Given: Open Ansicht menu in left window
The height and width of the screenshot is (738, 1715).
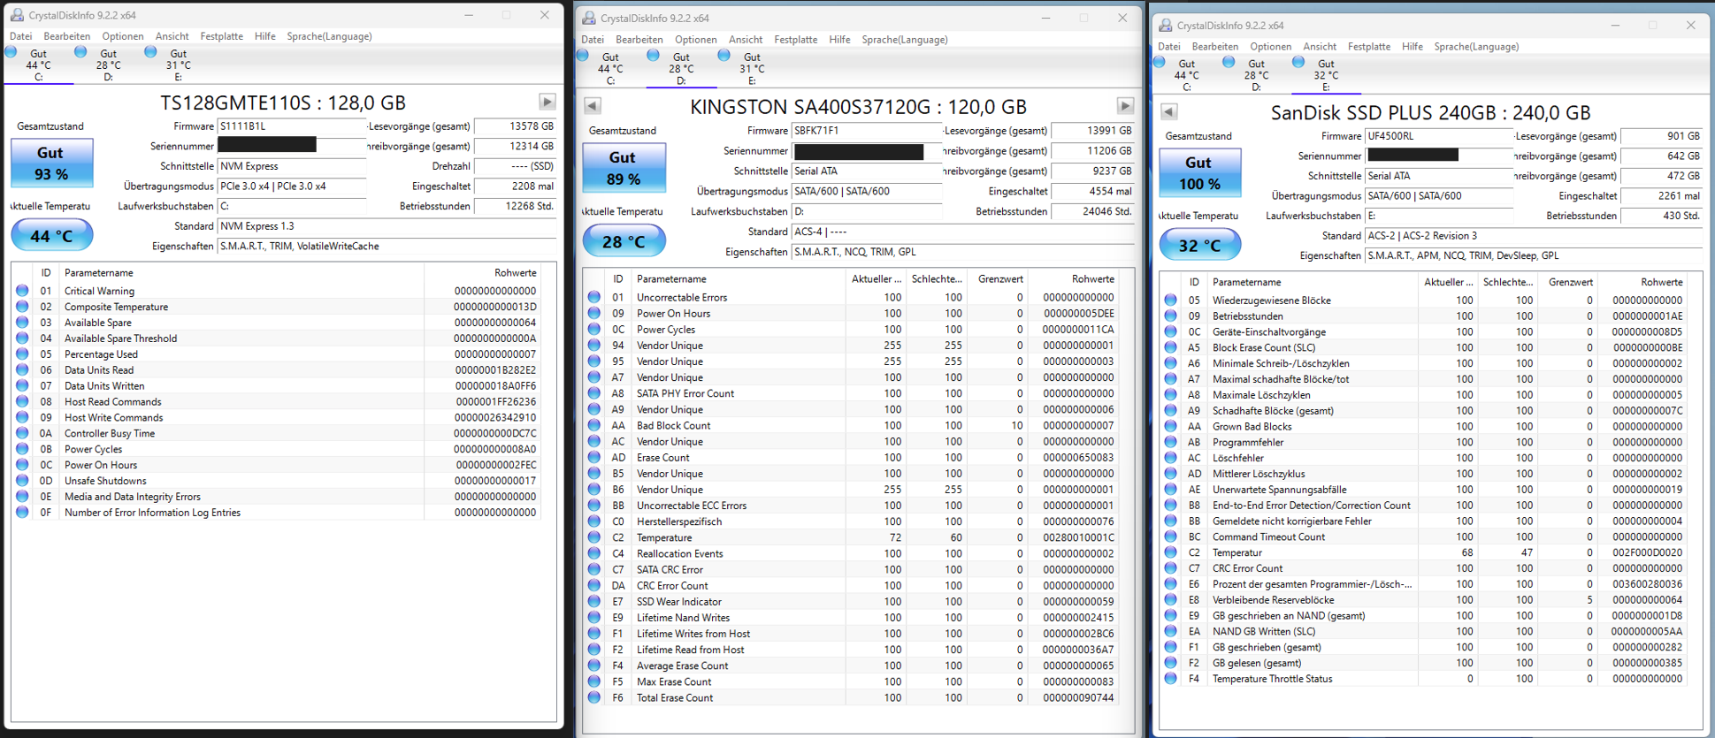Looking at the screenshot, I should pyautogui.click(x=172, y=36).
